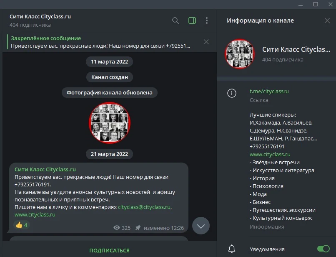The image size is (336, 257).
Task: Click the 'Канал создан' service message
Action: pyautogui.click(x=110, y=77)
